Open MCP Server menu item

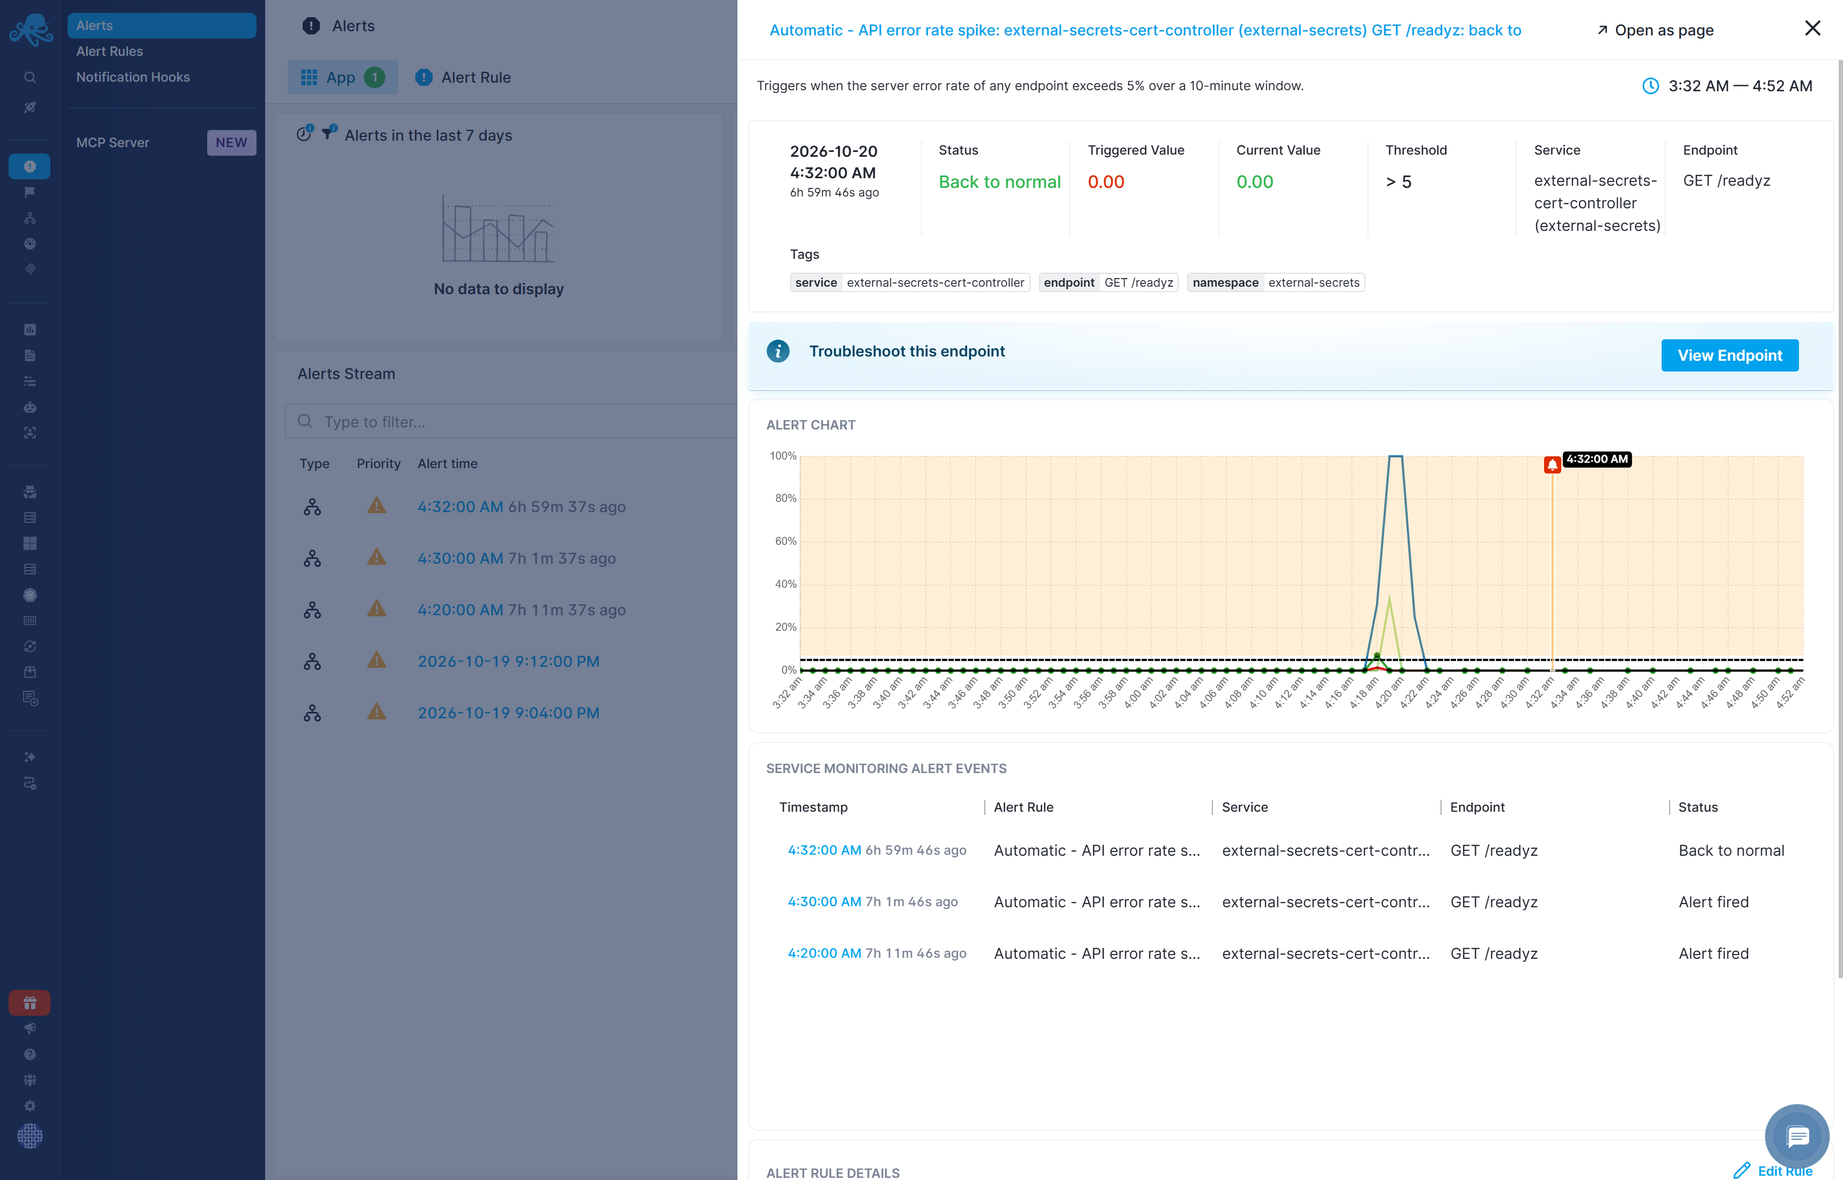point(113,142)
